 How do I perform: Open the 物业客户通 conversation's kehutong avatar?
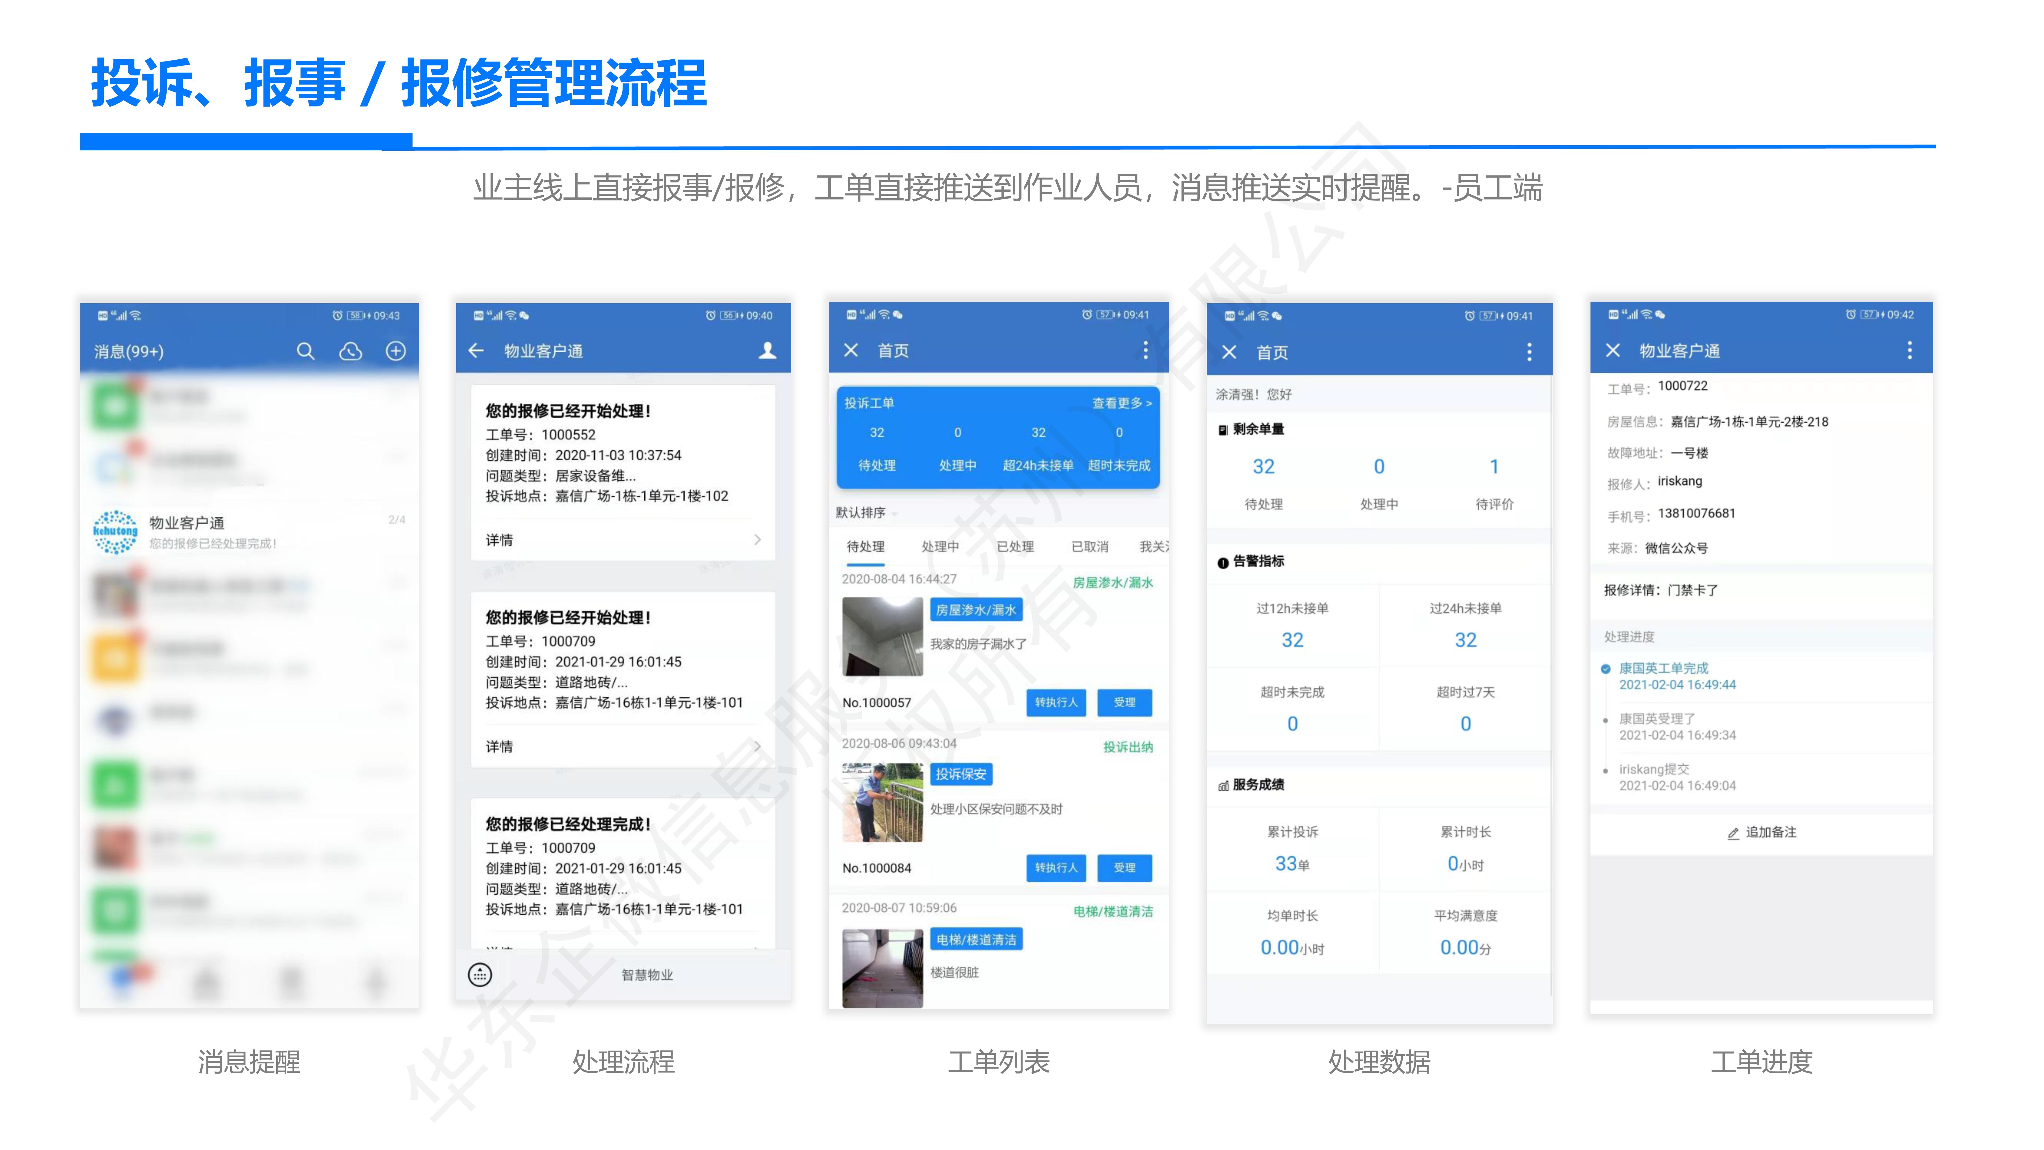[x=116, y=532]
